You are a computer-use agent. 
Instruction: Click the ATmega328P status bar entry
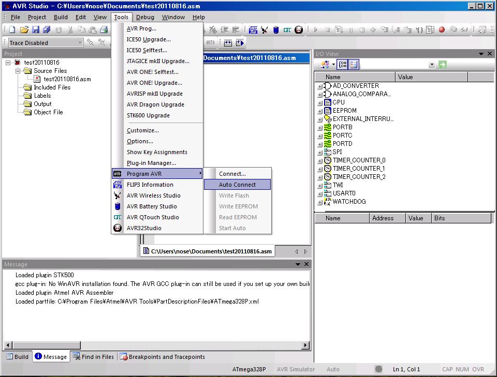click(x=249, y=369)
